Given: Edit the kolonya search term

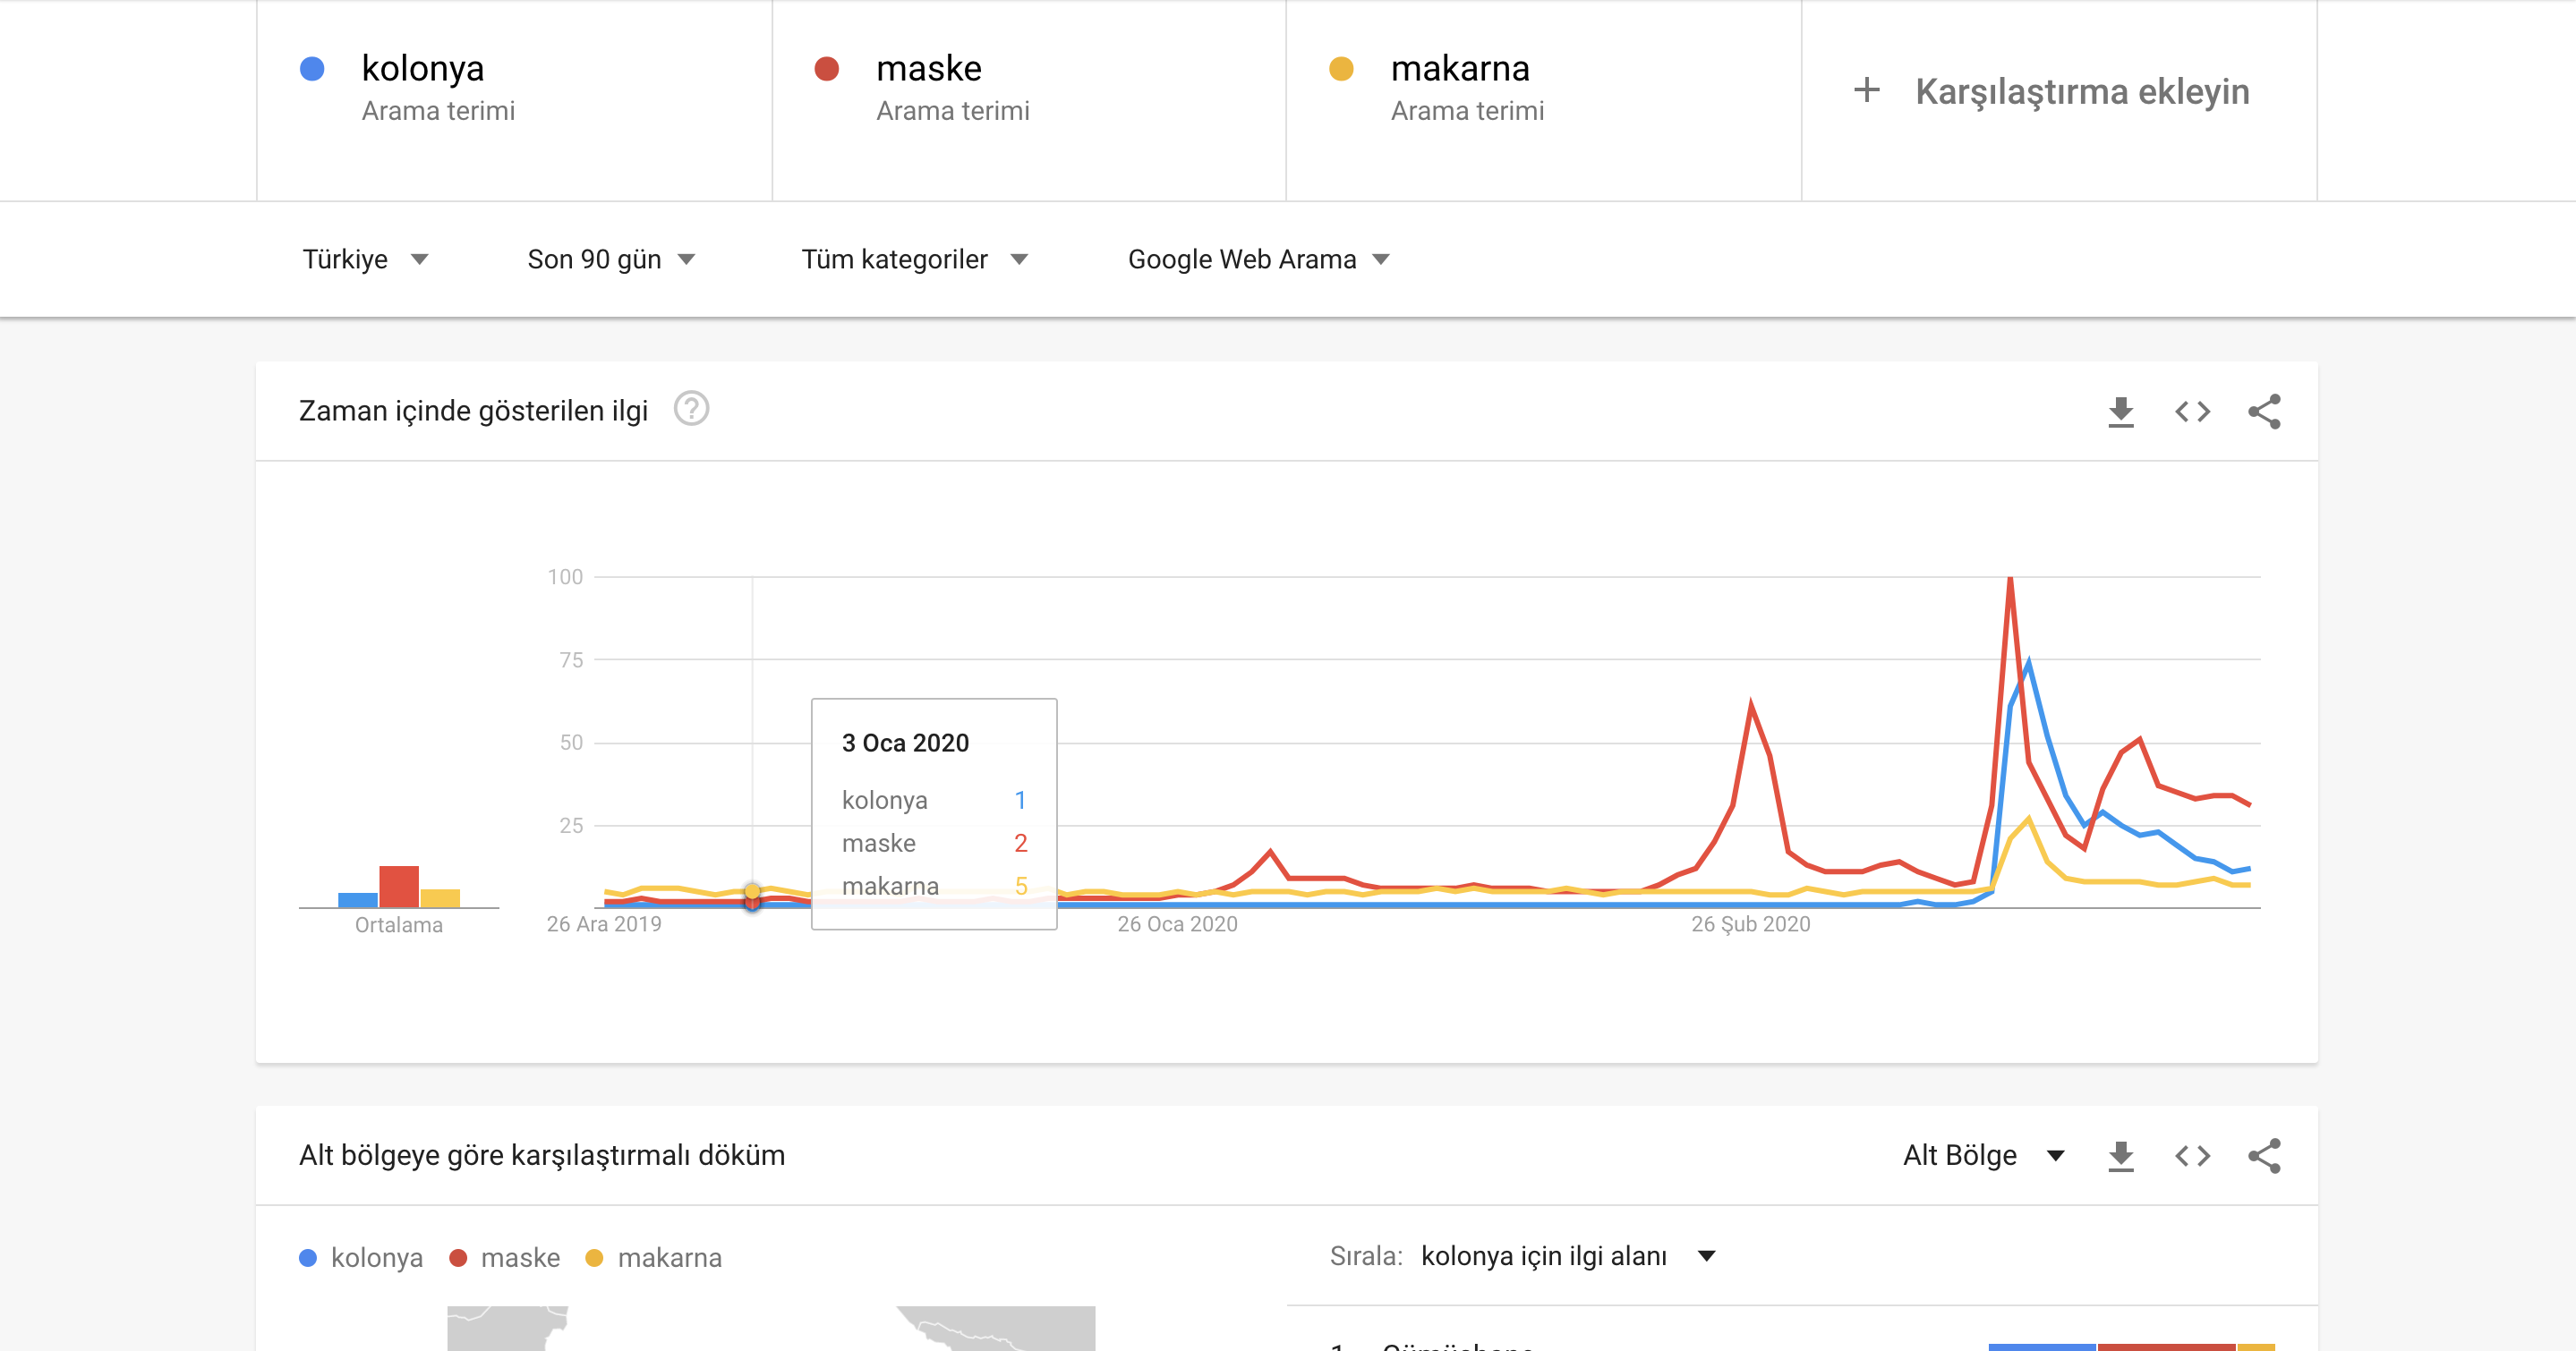Looking at the screenshot, I should coord(423,69).
